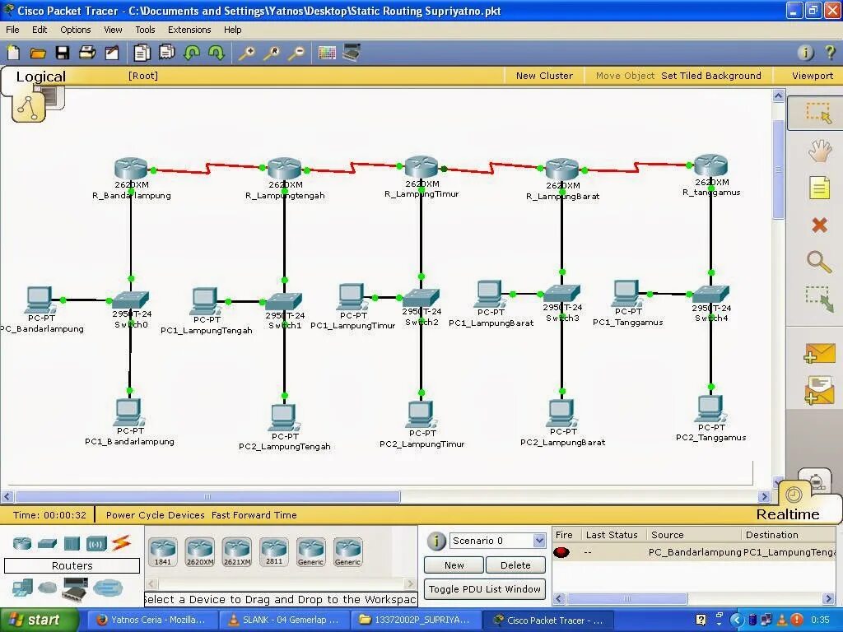Image resolution: width=843 pixels, height=632 pixels.
Task: Select the Hubs device category icon
Action: tap(72, 544)
